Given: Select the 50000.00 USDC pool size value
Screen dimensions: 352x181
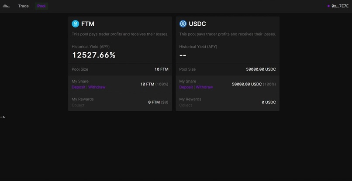Looking at the screenshot, I should [261, 69].
